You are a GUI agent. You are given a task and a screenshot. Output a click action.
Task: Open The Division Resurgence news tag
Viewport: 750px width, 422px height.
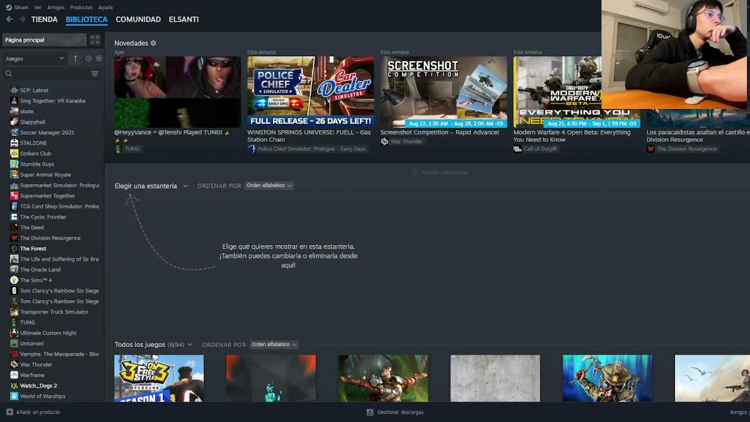[687, 149]
